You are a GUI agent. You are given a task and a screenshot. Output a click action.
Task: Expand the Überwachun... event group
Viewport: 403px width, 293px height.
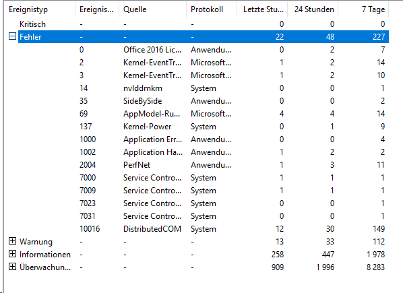tap(12, 267)
